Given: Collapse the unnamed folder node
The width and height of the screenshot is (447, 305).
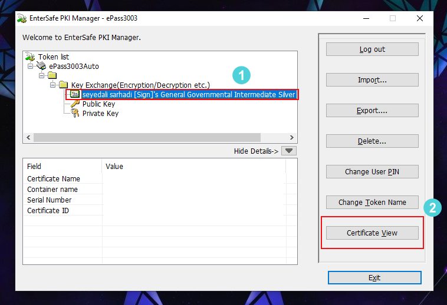Looking at the screenshot, I should point(42,76).
